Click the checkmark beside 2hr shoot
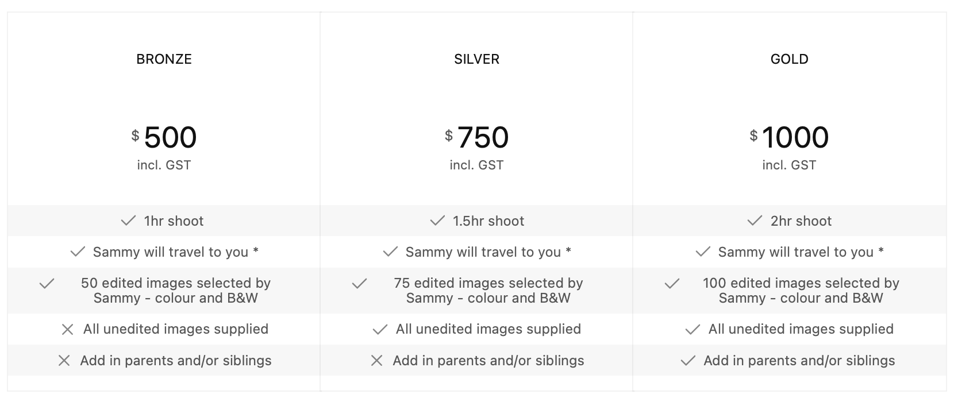954x402 pixels. [755, 221]
